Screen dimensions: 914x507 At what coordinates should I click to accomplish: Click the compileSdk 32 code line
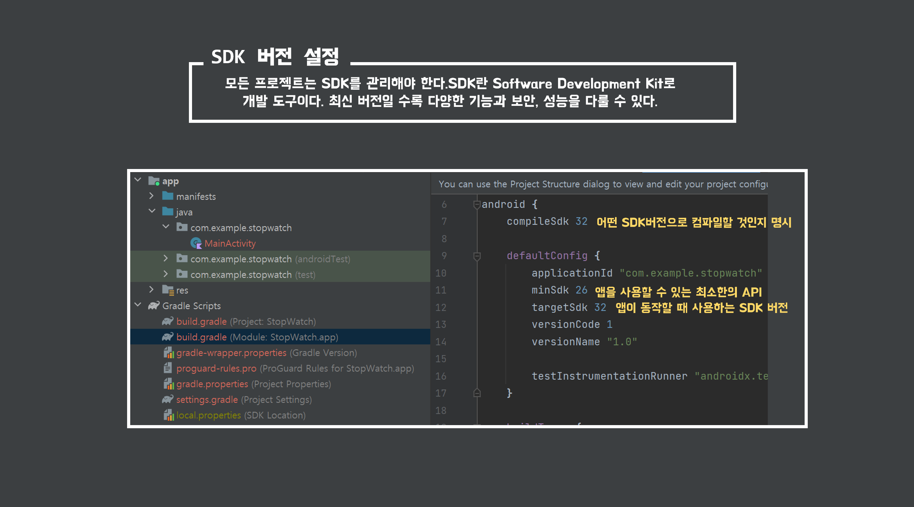coord(546,222)
